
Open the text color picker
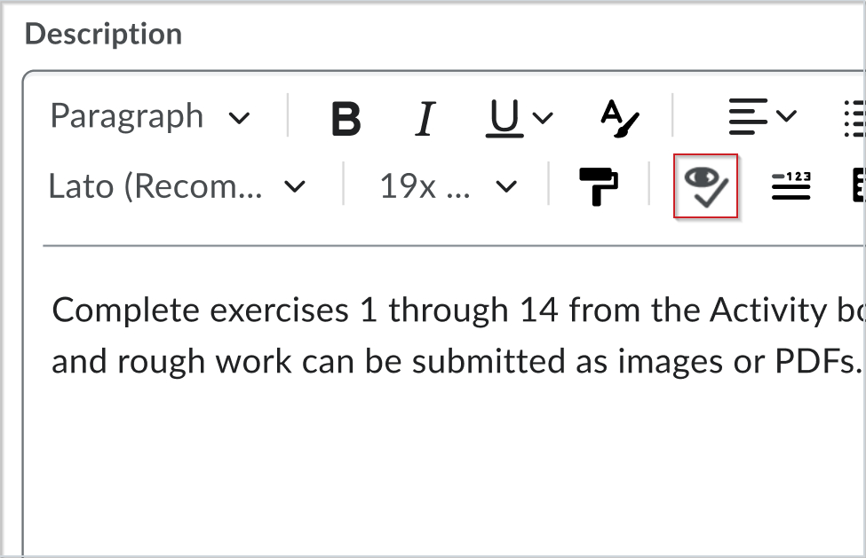coord(619,117)
